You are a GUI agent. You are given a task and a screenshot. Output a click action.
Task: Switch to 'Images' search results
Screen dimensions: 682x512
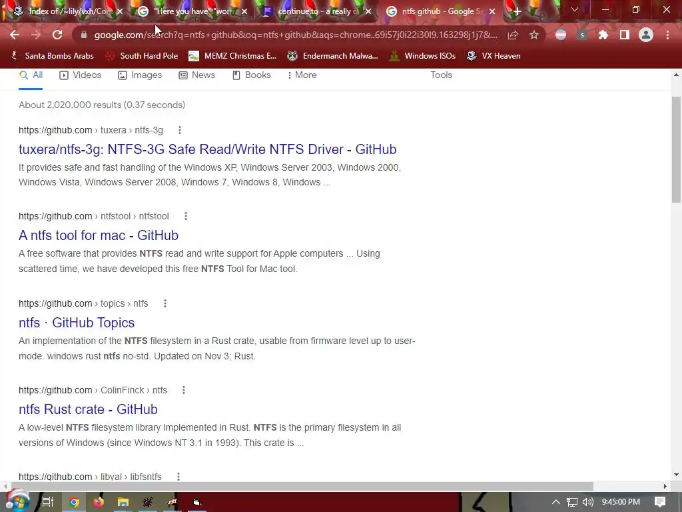click(140, 75)
